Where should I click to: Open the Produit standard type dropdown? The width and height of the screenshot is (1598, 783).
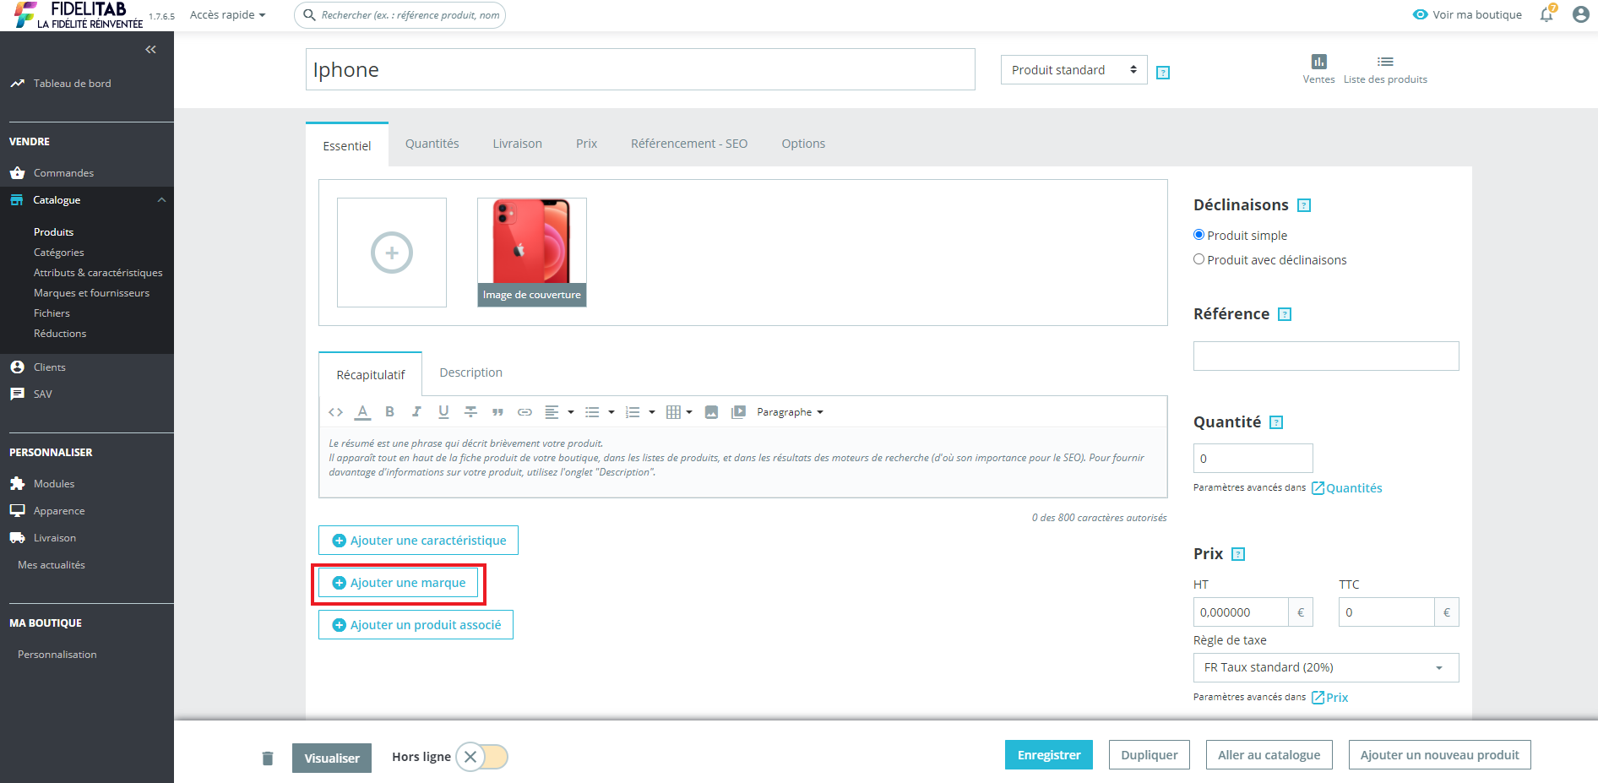point(1073,70)
